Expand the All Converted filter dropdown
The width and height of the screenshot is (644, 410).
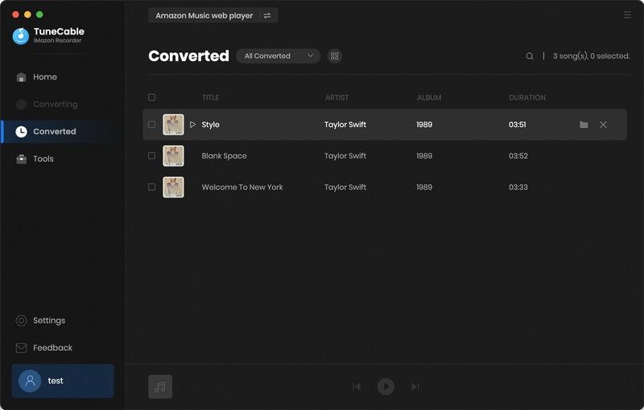click(278, 56)
